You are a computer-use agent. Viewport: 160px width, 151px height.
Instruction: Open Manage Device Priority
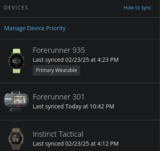pyautogui.click(x=35, y=28)
